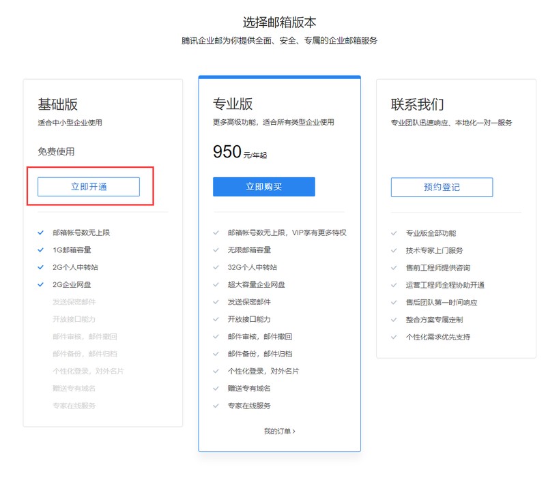Click the 基础版 plan title
The height and width of the screenshot is (480, 546).
[58, 104]
